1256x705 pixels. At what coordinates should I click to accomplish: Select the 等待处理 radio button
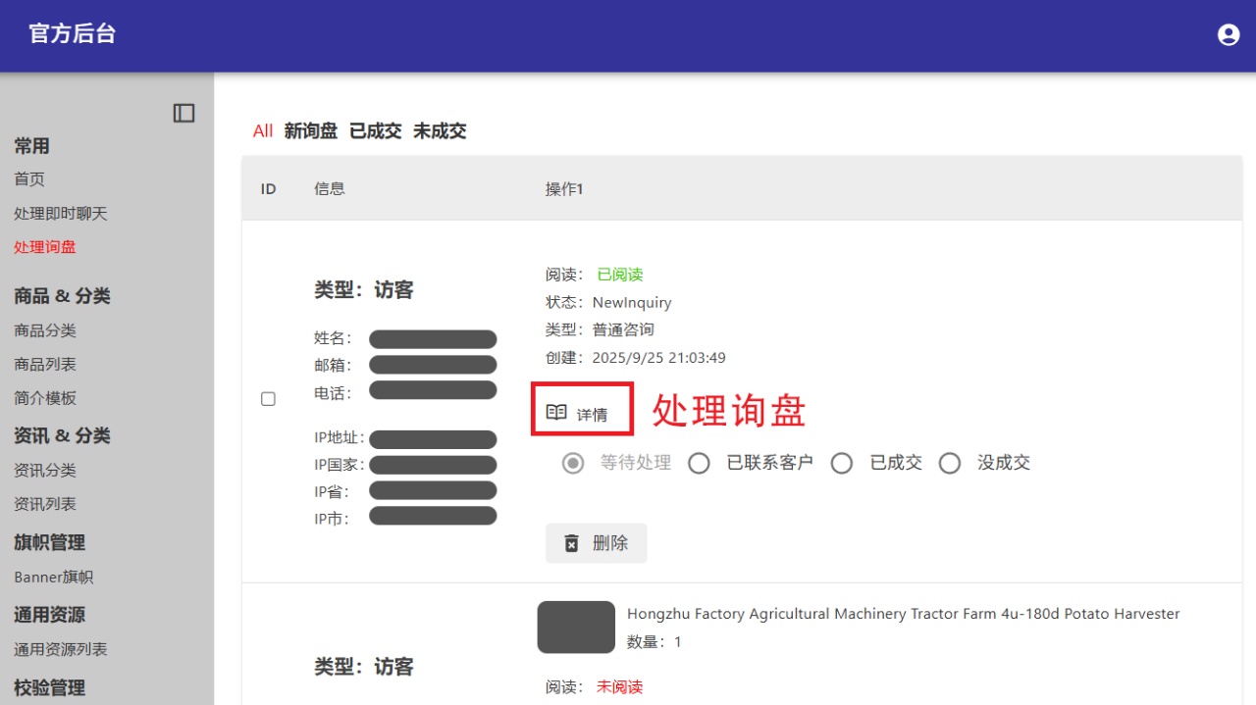[x=573, y=463]
